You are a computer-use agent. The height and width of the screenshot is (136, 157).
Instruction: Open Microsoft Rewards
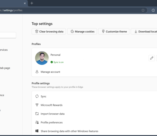pyautogui.click(x=94, y=105)
